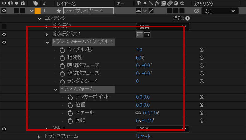Toggle continuously rasterize switch for シェイプレイヤー 4
Image resolution: width=246 pixels, height=140 pixels.
pos(145,11)
